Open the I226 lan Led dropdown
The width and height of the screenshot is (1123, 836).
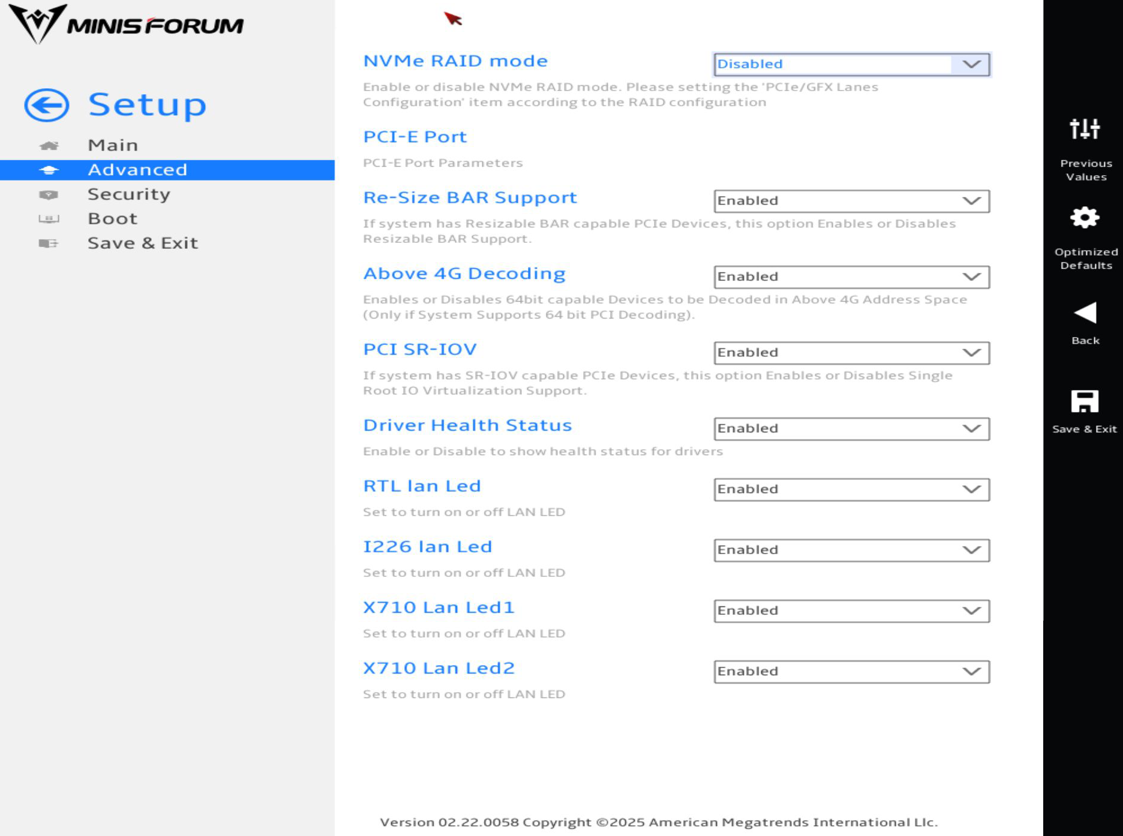coord(851,550)
